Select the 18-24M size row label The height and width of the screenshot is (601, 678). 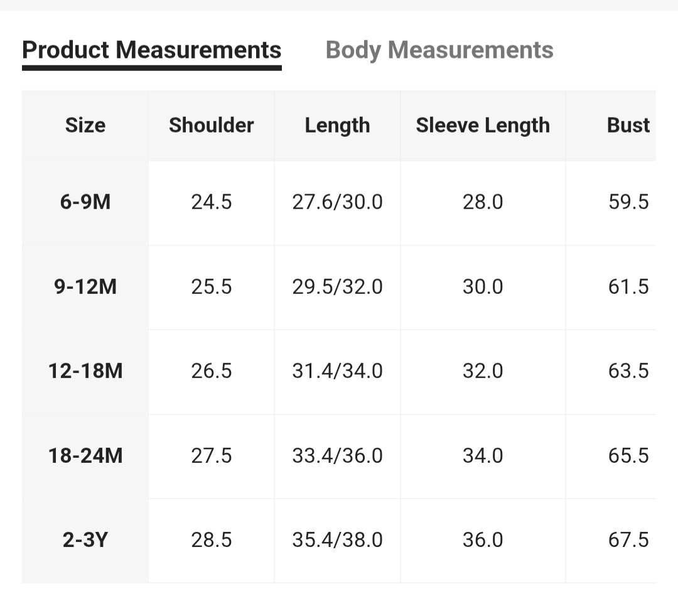coord(85,455)
